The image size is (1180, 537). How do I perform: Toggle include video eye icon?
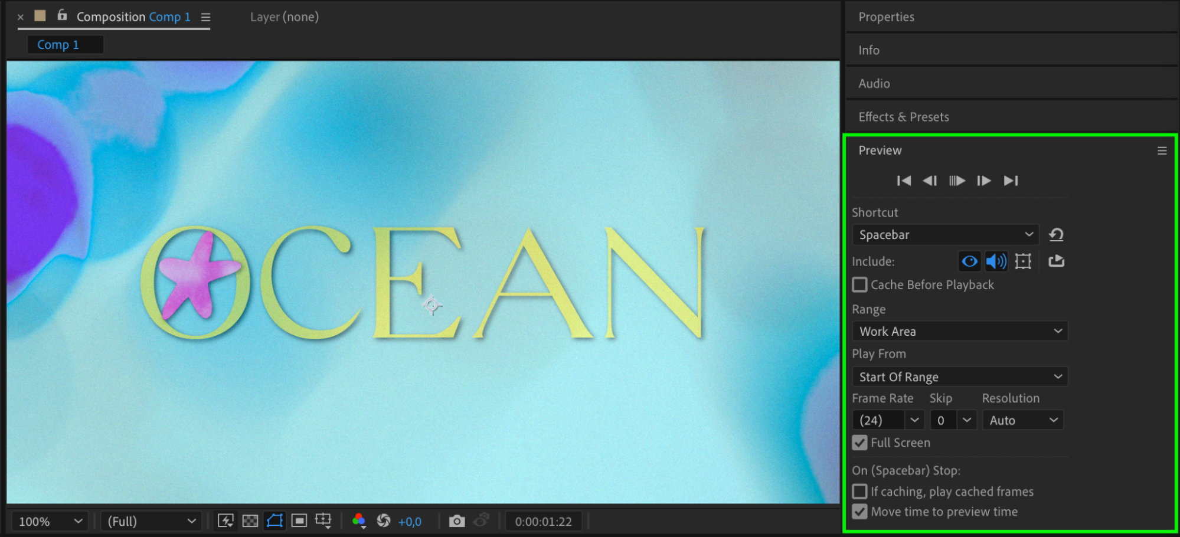969,261
